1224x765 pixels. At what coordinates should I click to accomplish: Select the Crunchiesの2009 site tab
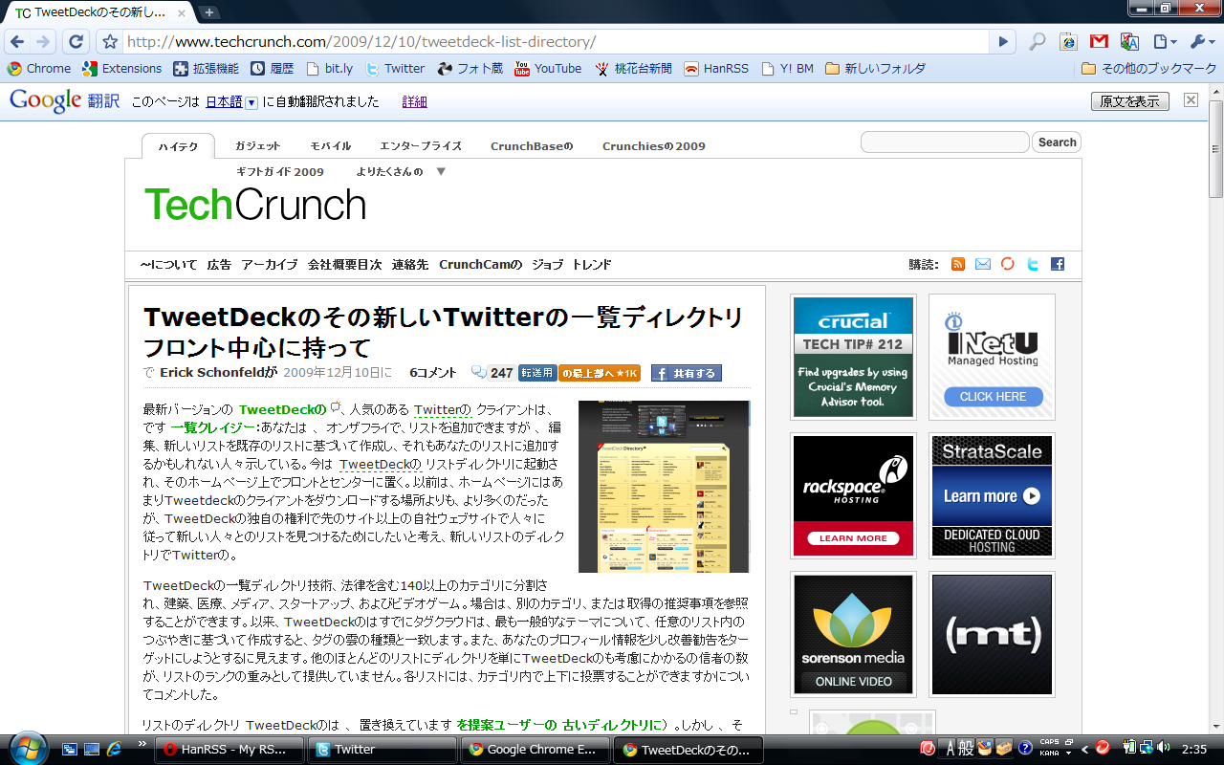[654, 146]
